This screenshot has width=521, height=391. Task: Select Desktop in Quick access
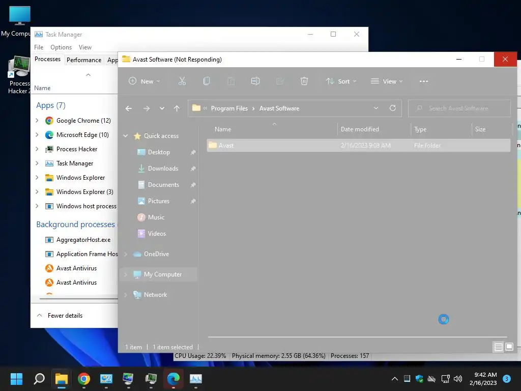coord(159,152)
